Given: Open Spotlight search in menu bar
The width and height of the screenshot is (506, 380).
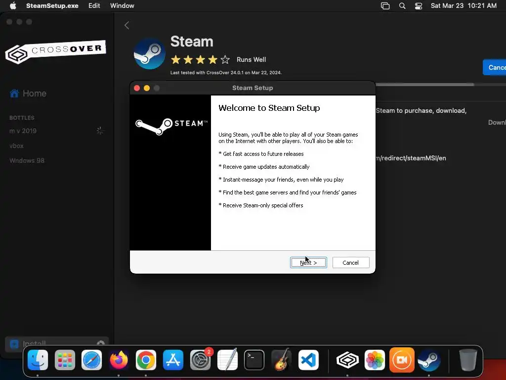Looking at the screenshot, I should pyautogui.click(x=402, y=6).
